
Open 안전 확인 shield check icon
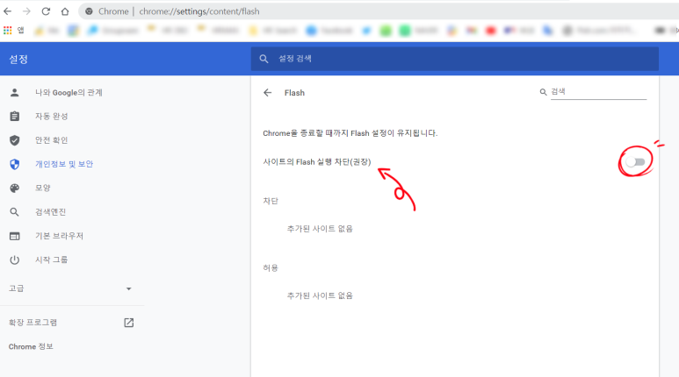(x=15, y=140)
